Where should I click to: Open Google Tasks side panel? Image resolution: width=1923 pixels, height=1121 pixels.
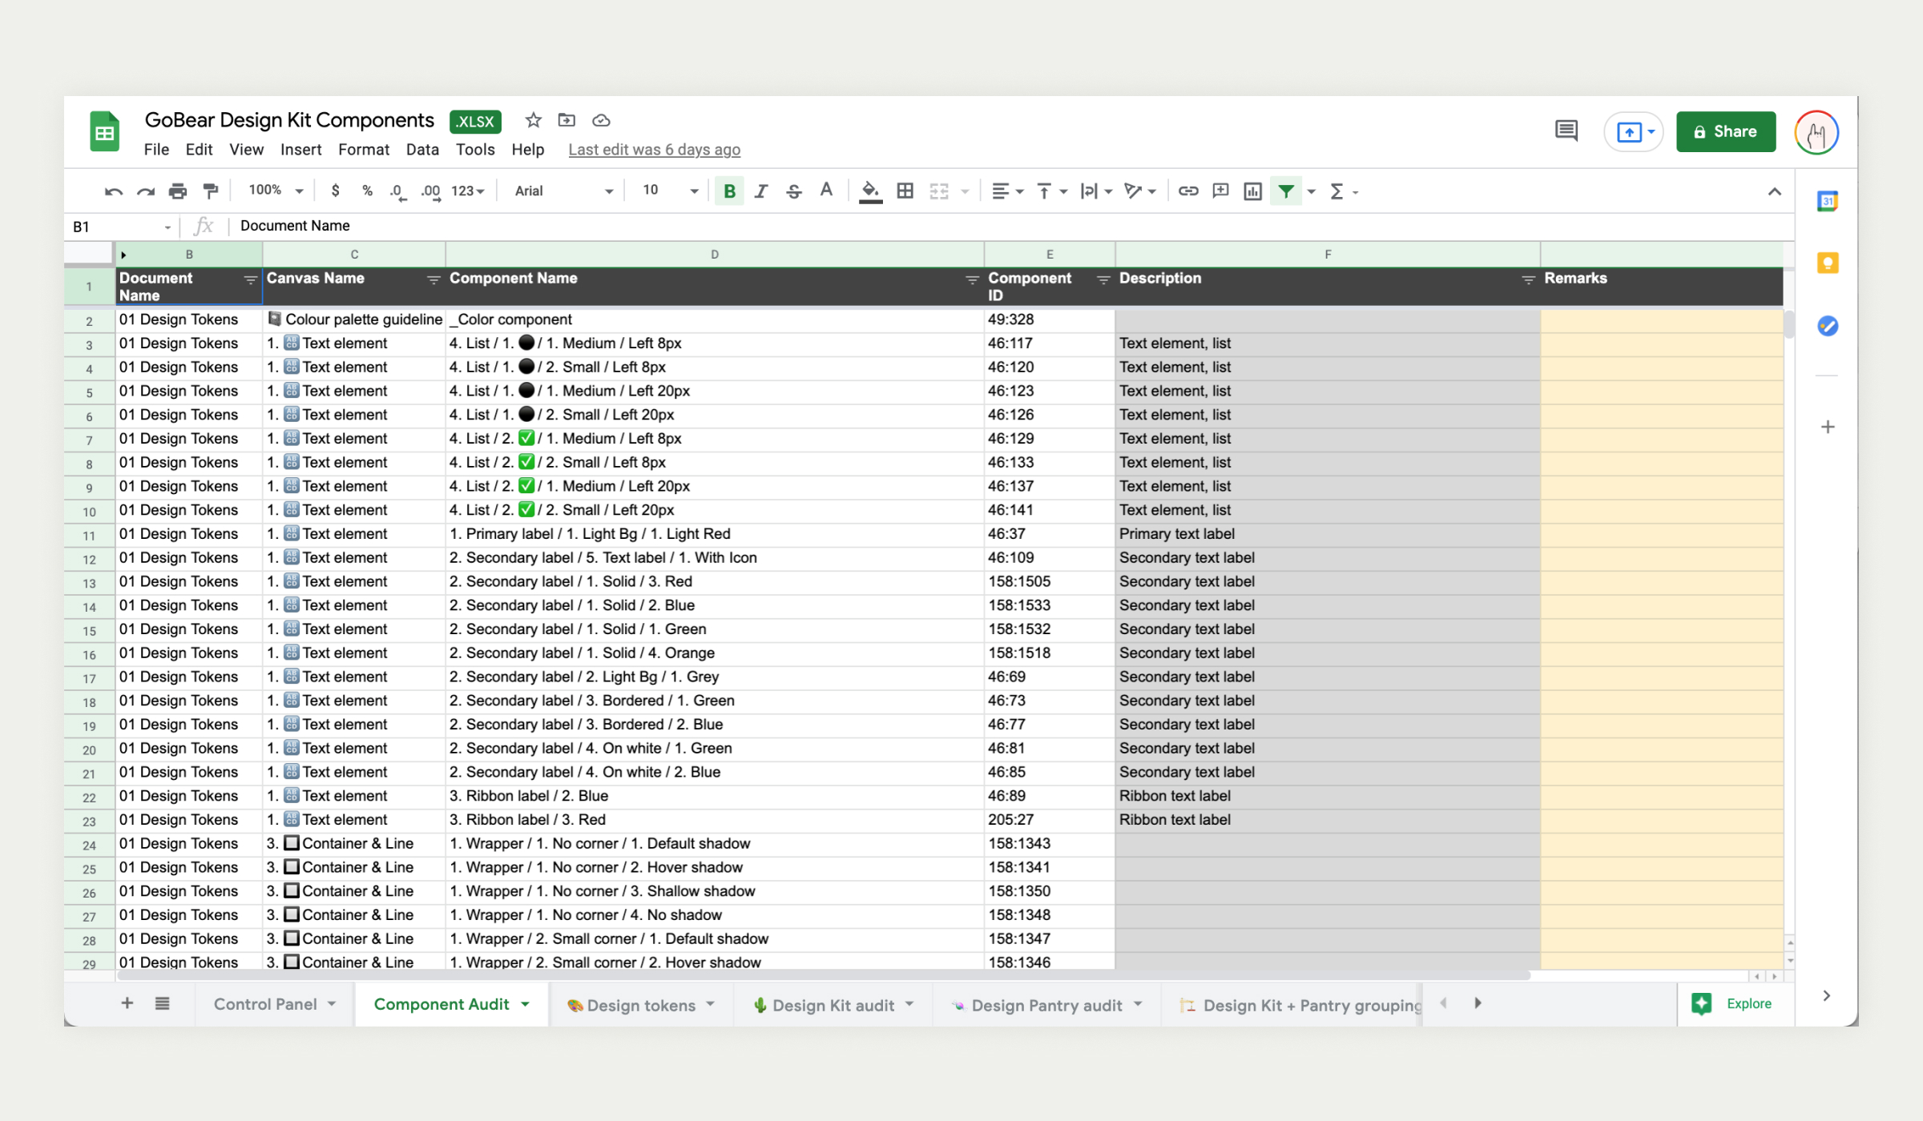pos(1828,326)
